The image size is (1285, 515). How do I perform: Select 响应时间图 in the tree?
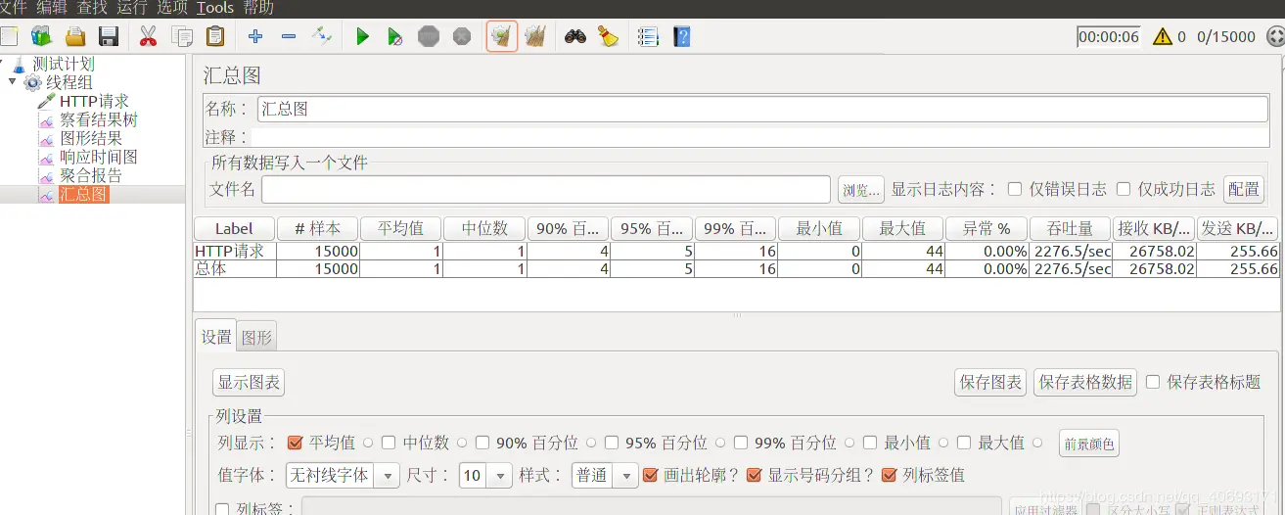click(99, 158)
